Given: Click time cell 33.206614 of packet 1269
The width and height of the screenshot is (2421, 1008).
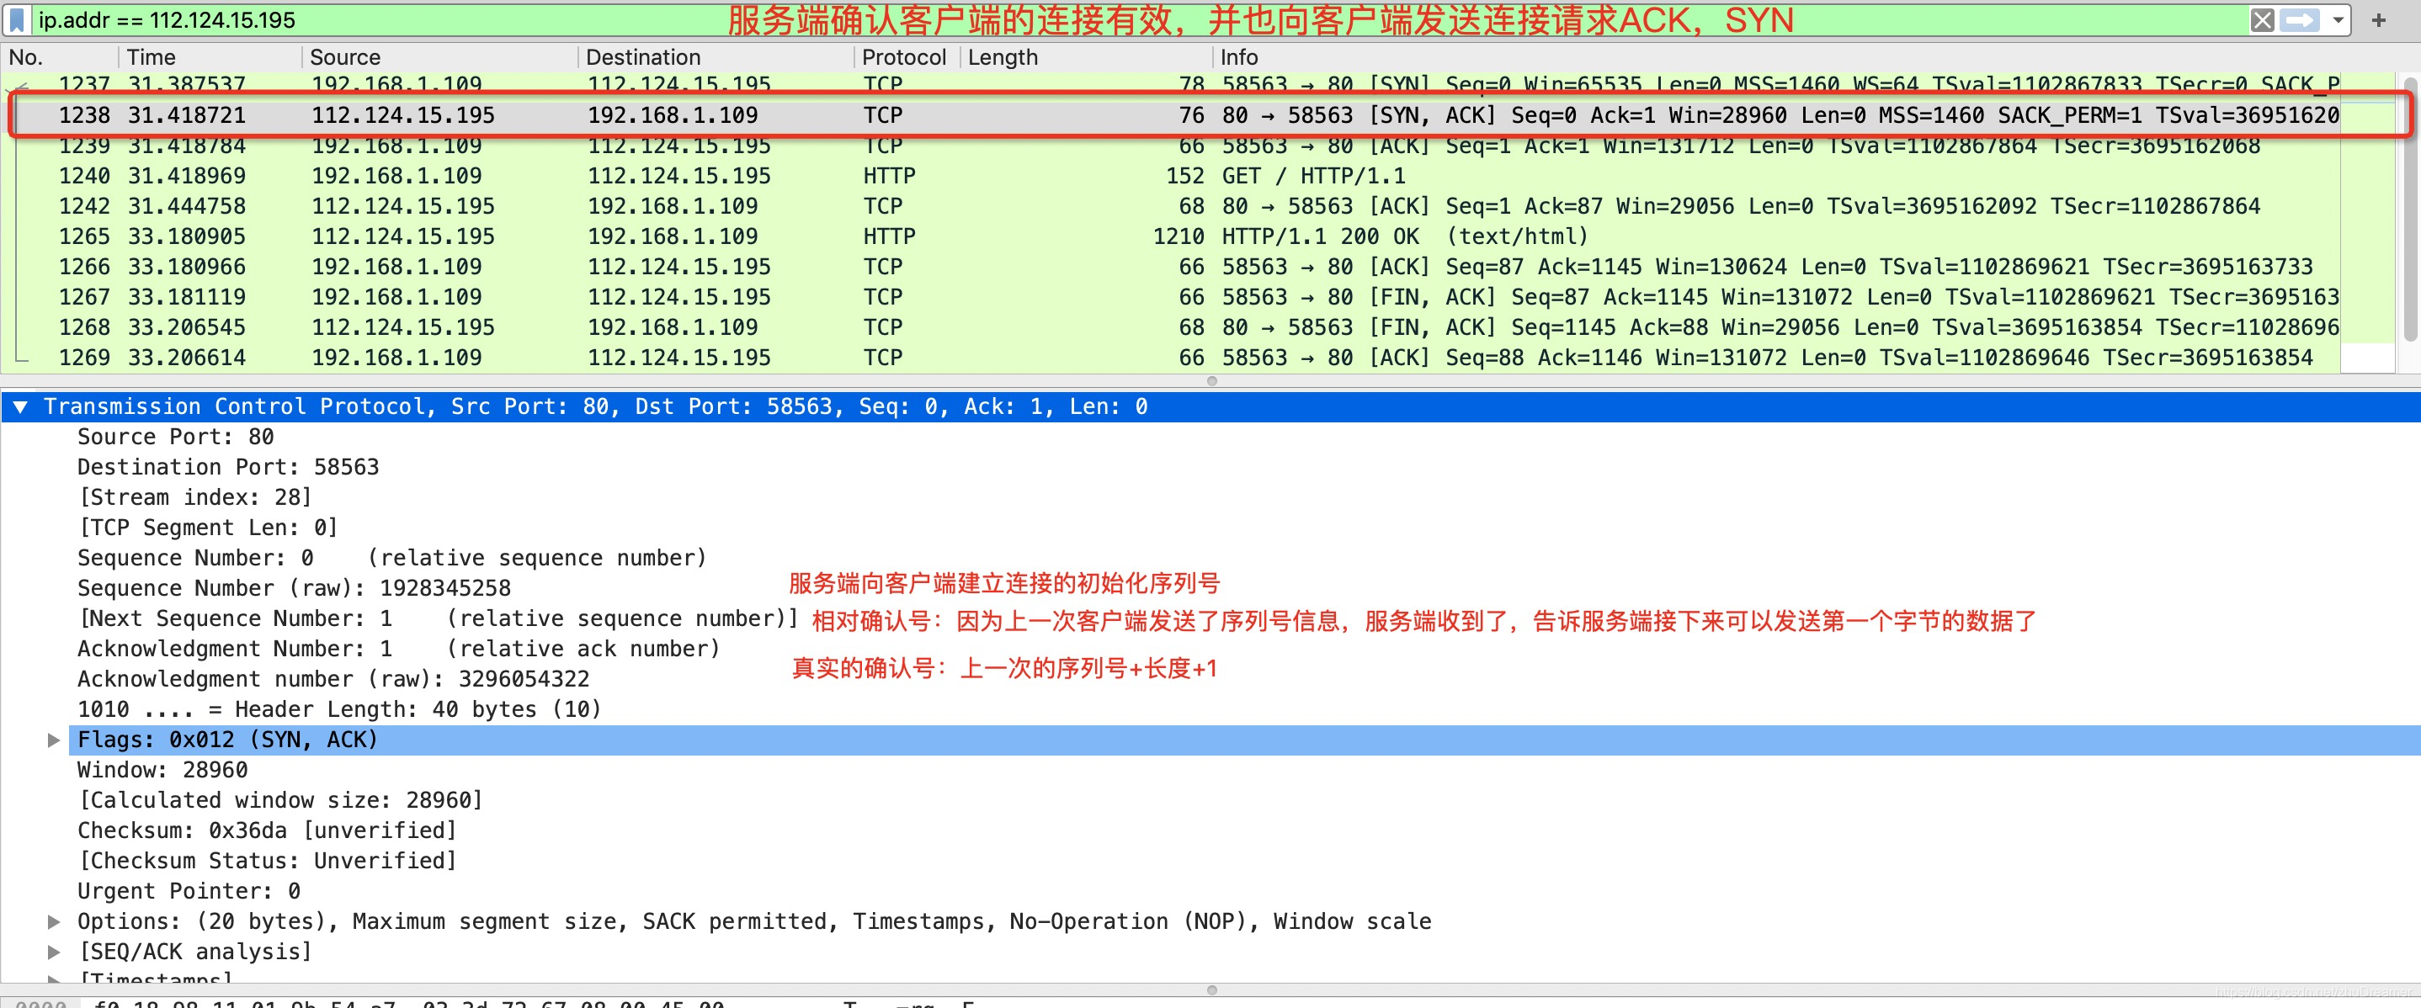Looking at the screenshot, I should pyautogui.click(x=186, y=358).
